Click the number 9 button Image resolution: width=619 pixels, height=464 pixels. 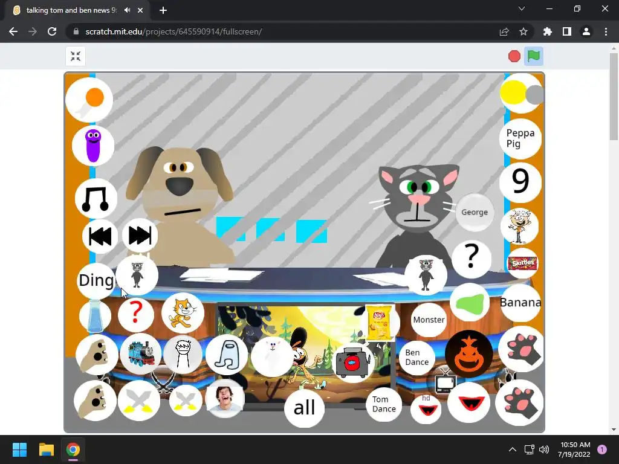520,182
